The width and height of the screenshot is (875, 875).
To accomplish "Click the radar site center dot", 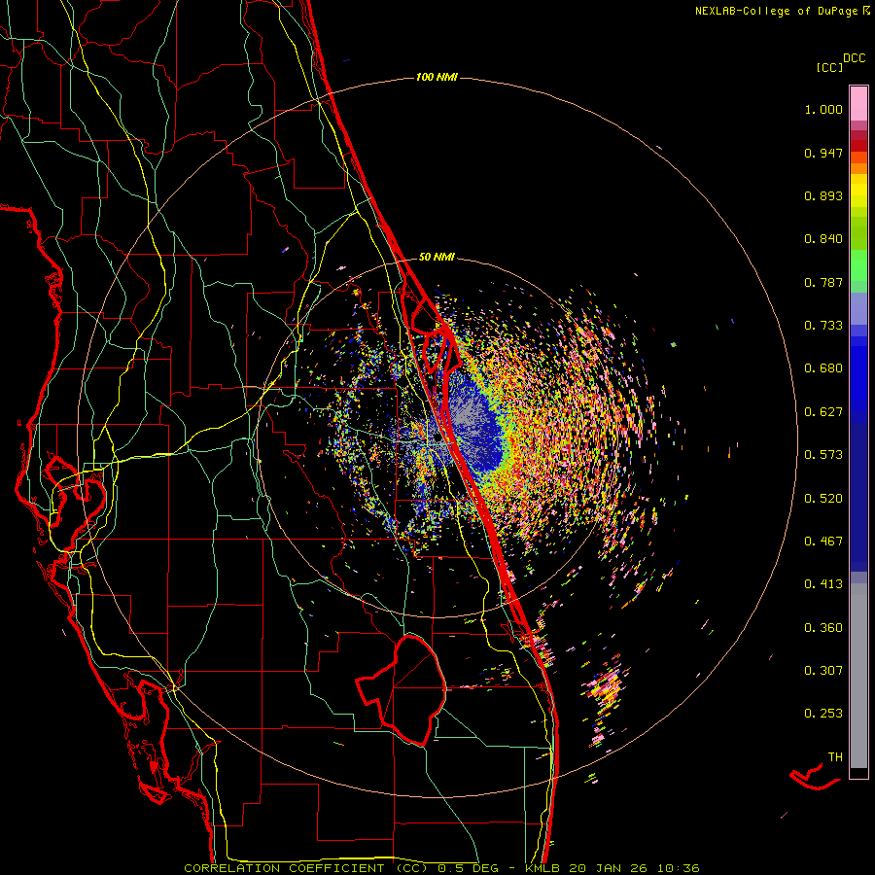I will (x=437, y=437).
